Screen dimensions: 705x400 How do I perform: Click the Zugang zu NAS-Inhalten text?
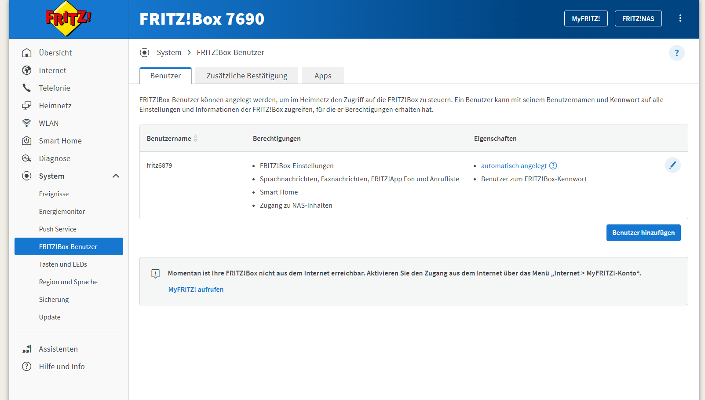296,206
